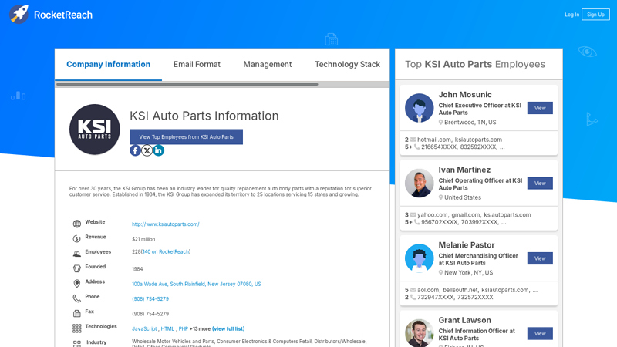The height and width of the screenshot is (347, 617).
Task: Click the map pin icon beside Address
Action: [76, 284]
